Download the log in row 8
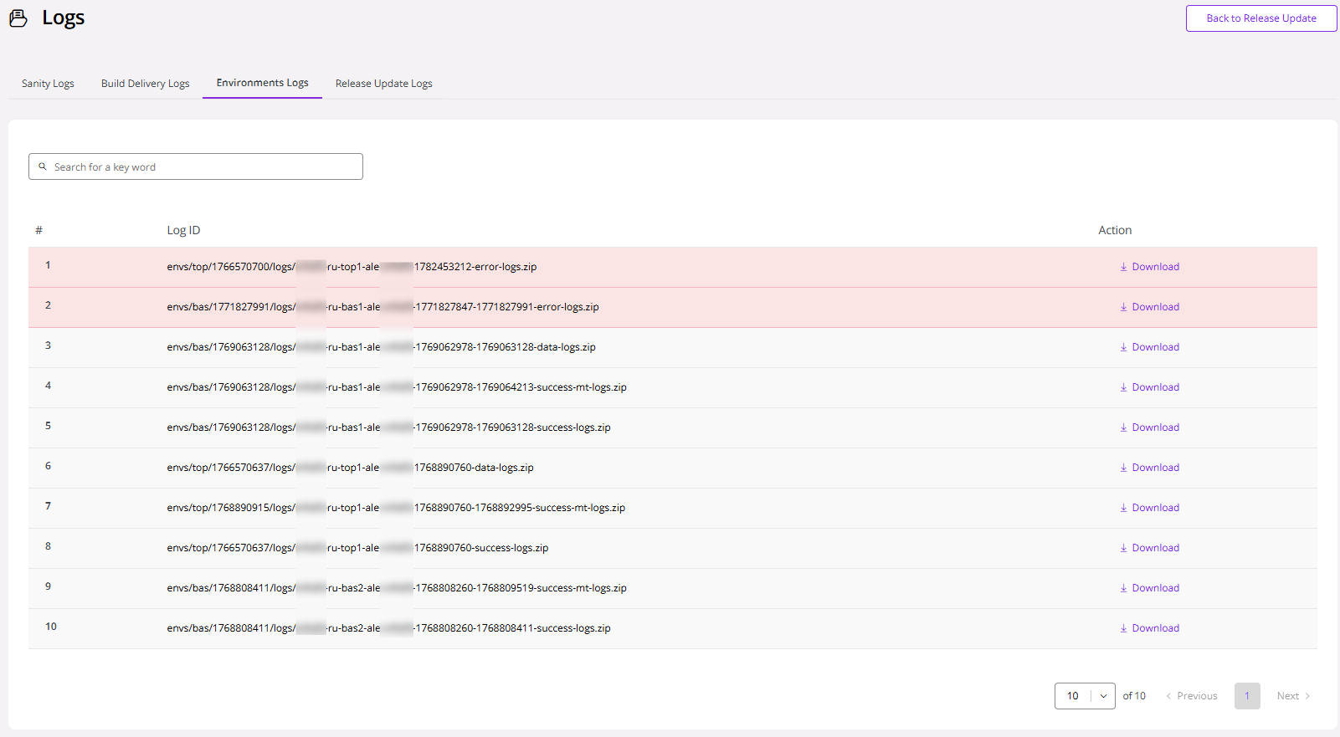The height and width of the screenshot is (737, 1340). [1149, 548]
